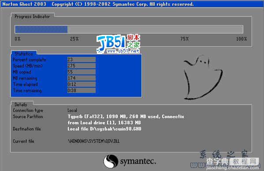Click the Norton Ghost 2003 title text
This screenshot has height=171, width=264.
coord(24,4)
